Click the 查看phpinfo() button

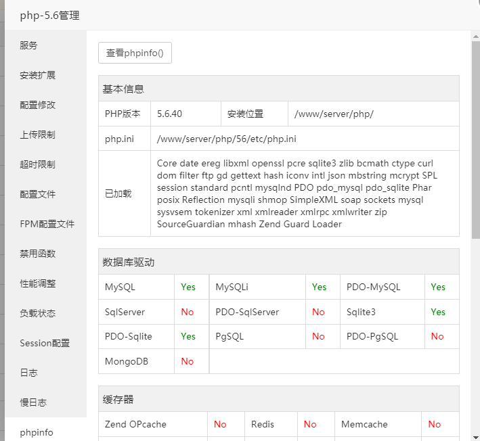pyautogui.click(x=135, y=53)
